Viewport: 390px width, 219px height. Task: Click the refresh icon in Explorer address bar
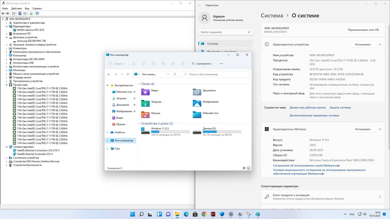point(175,74)
